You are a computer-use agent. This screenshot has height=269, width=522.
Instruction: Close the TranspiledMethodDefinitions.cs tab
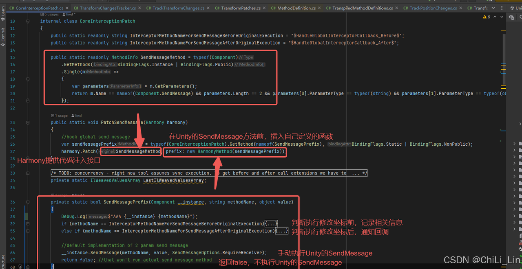coord(397,8)
